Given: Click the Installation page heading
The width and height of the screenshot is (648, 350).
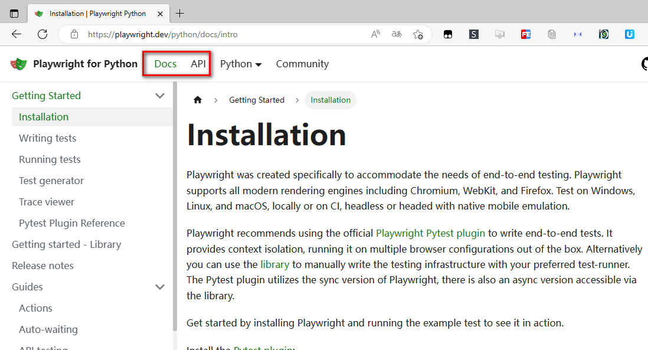Looking at the screenshot, I should point(266,135).
